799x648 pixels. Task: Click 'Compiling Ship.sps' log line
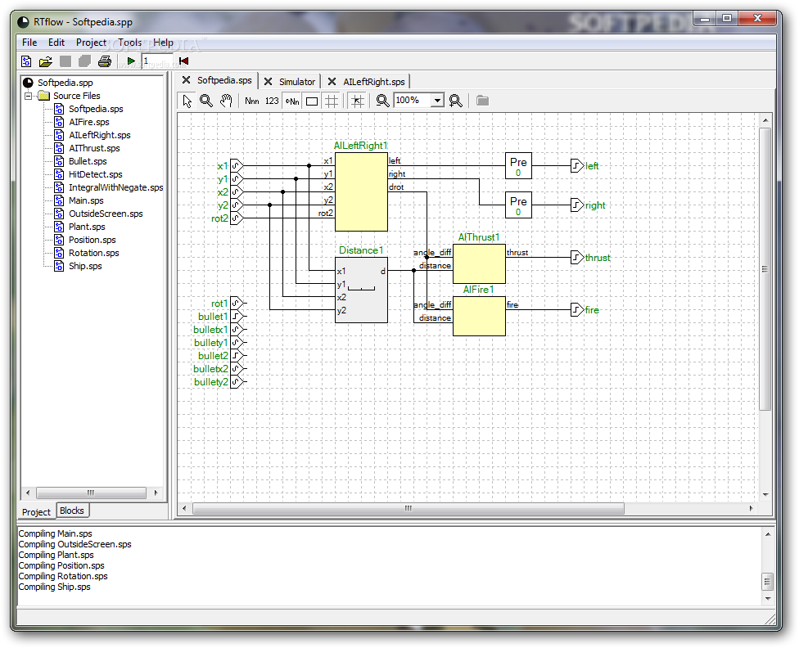pyautogui.click(x=55, y=587)
